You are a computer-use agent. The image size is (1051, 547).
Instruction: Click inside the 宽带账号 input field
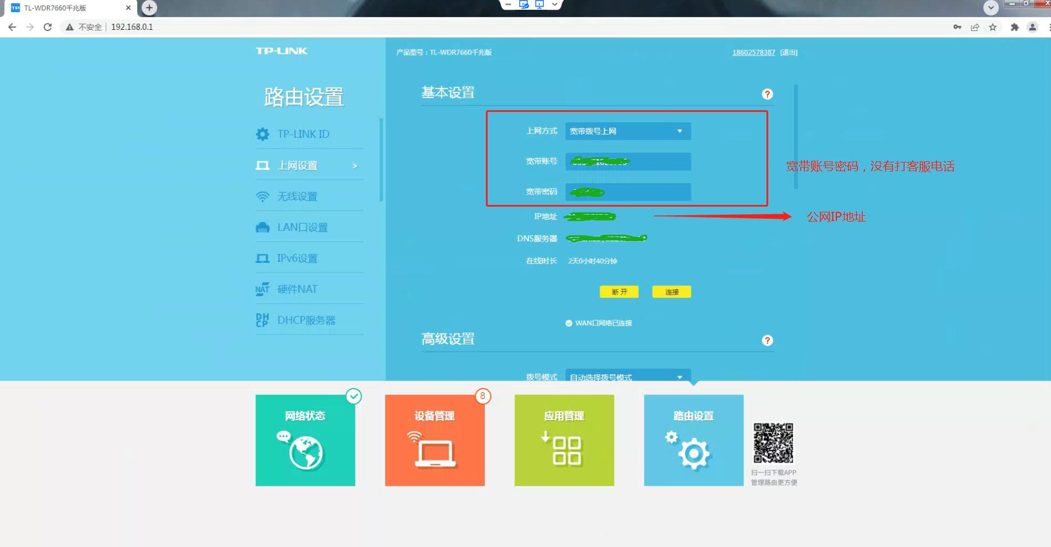[x=628, y=161]
